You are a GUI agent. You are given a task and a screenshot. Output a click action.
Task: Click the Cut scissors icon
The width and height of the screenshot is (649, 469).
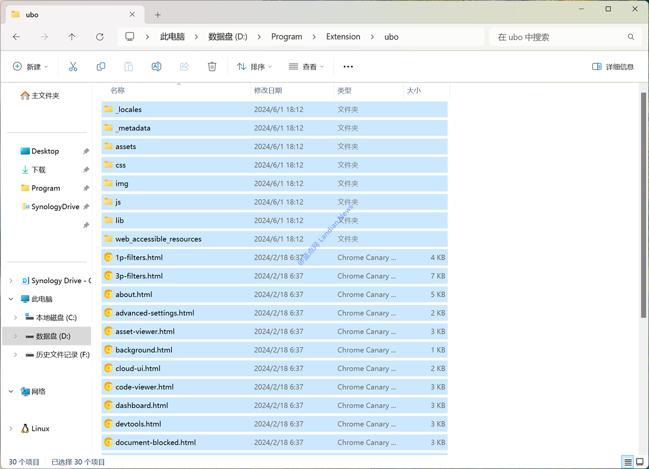point(73,66)
